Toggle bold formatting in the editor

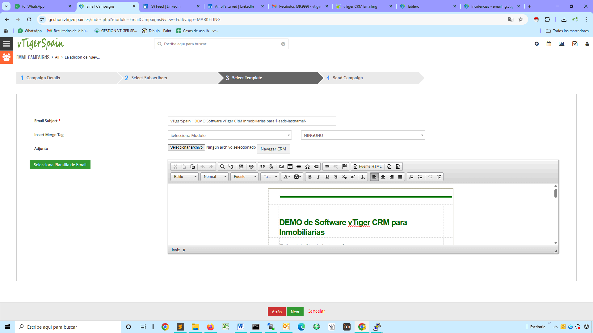tap(310, 177)
